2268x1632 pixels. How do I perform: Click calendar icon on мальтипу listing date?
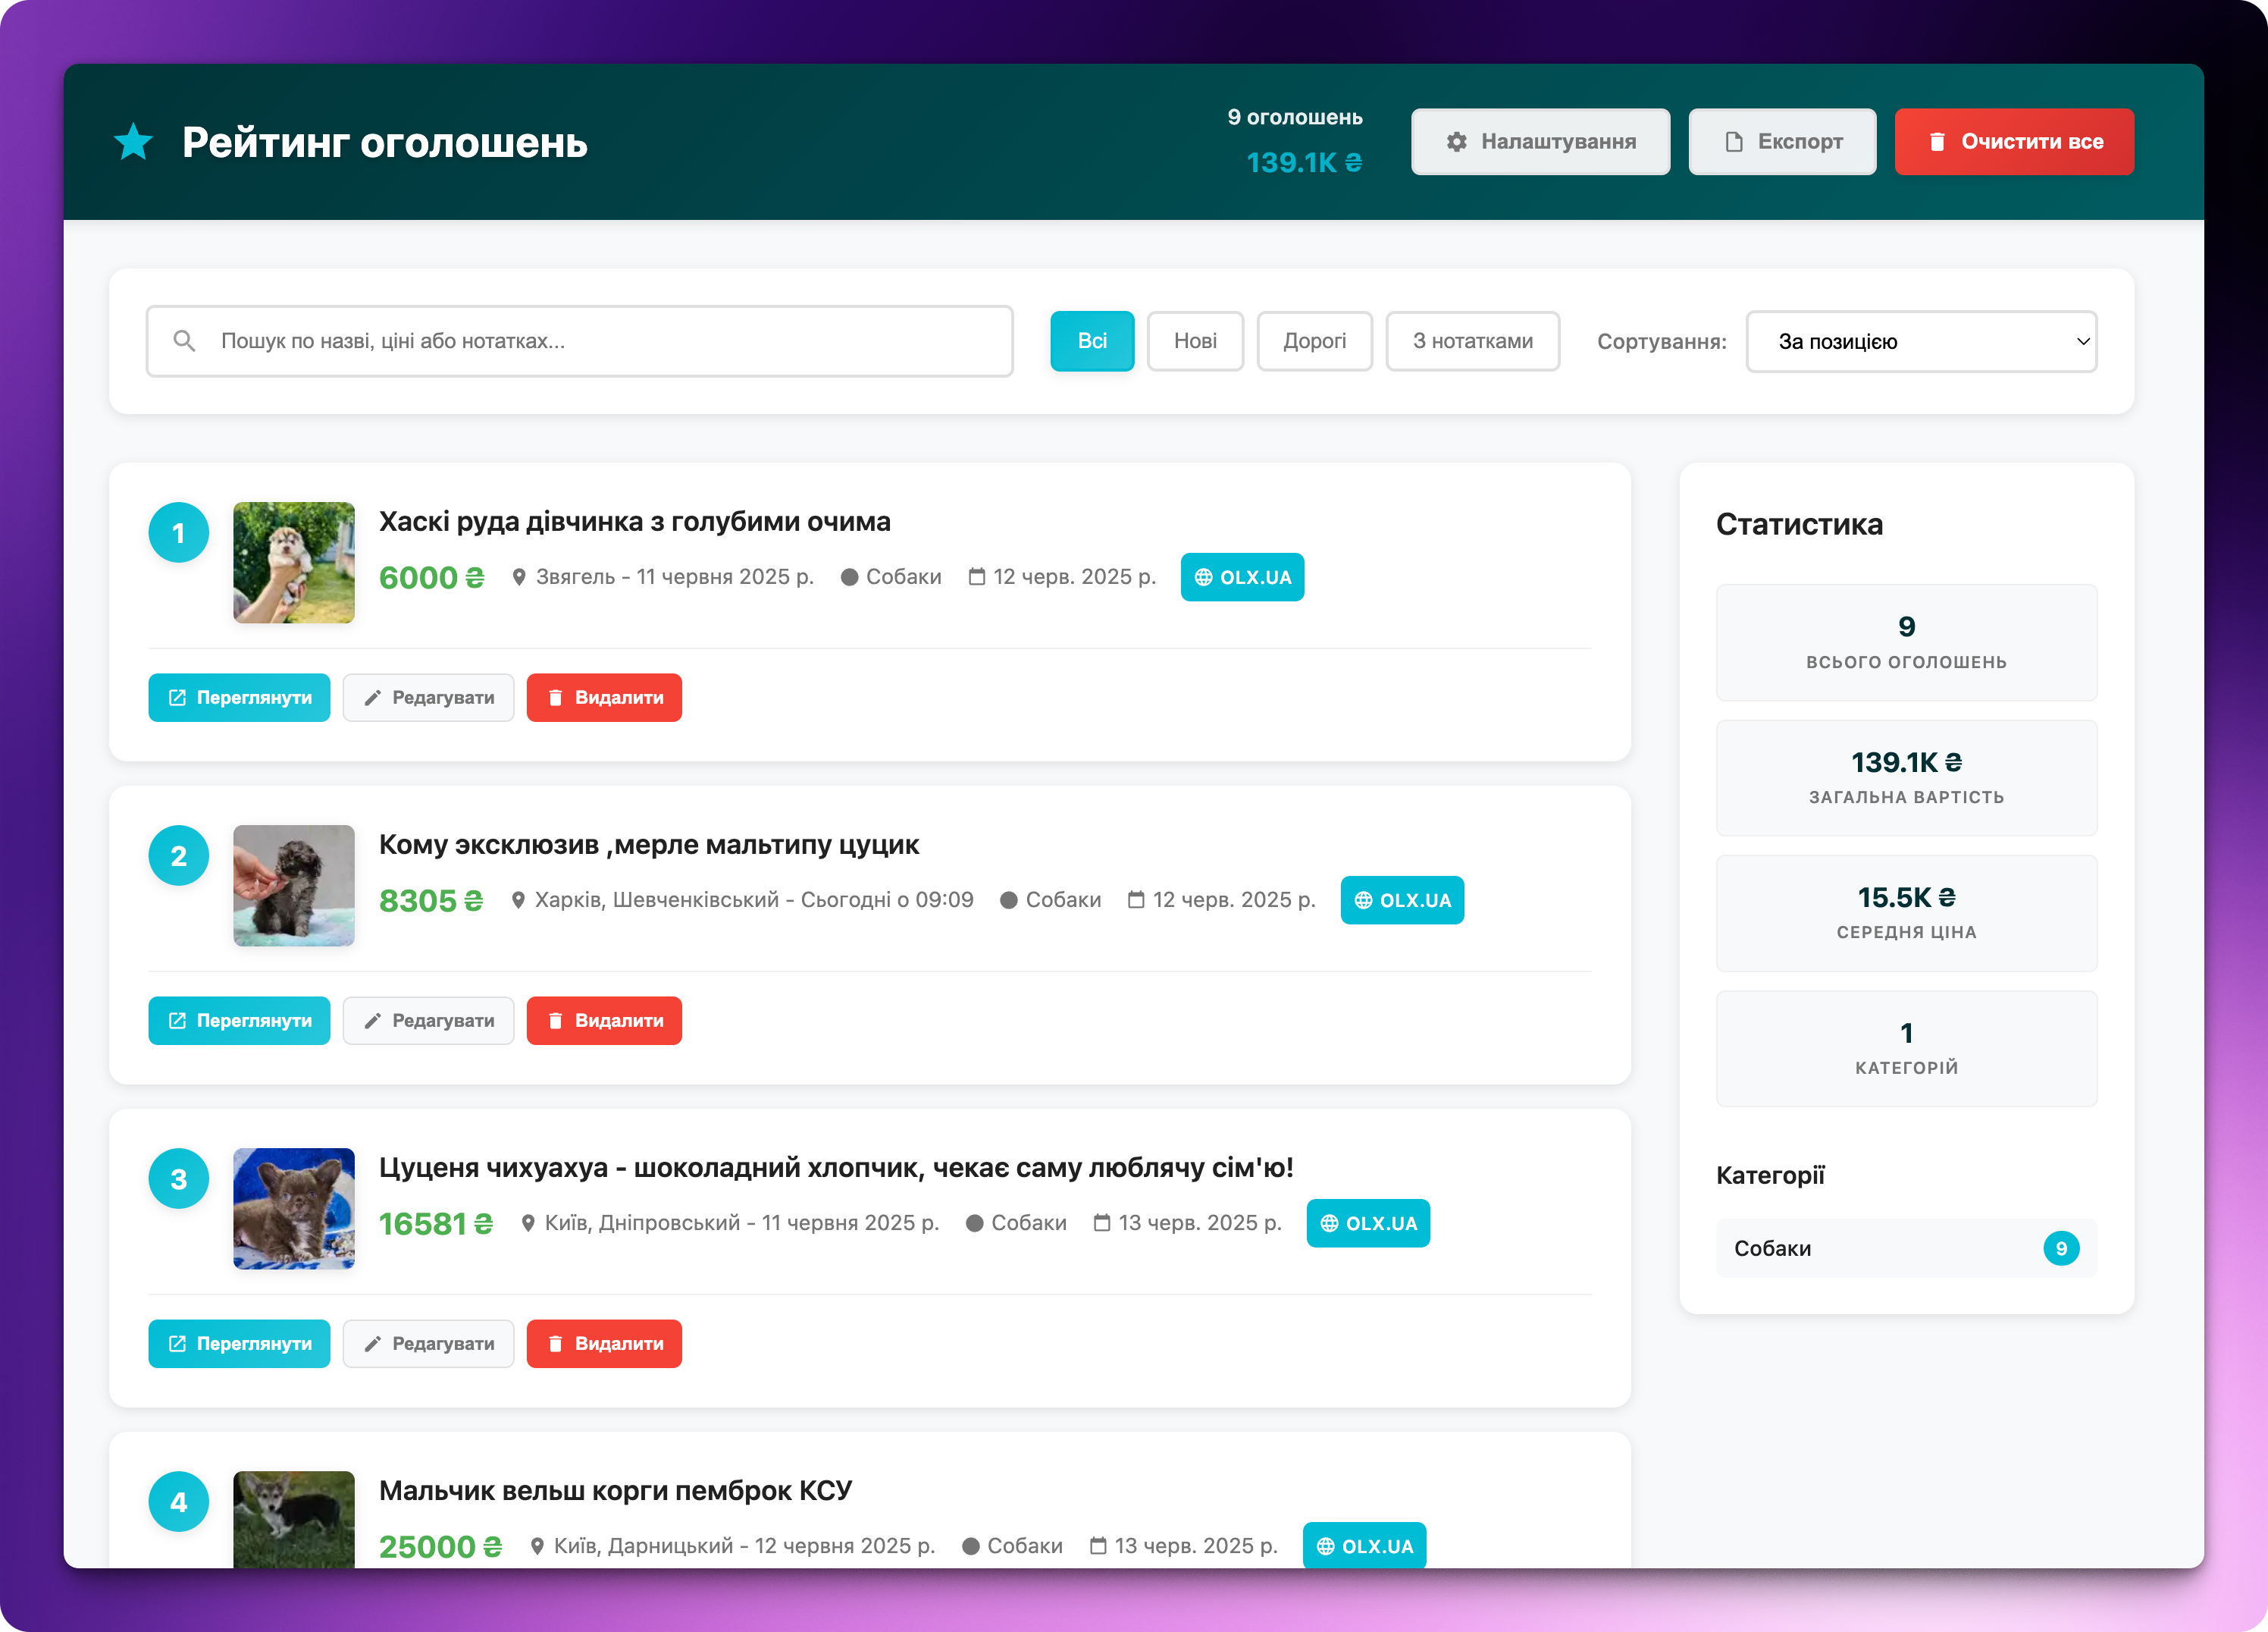coord(1136,900)
